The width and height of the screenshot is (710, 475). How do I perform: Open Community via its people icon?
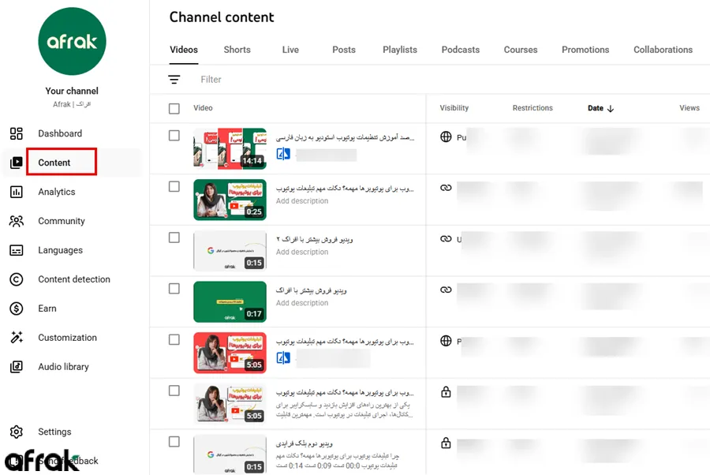(17, 221)
